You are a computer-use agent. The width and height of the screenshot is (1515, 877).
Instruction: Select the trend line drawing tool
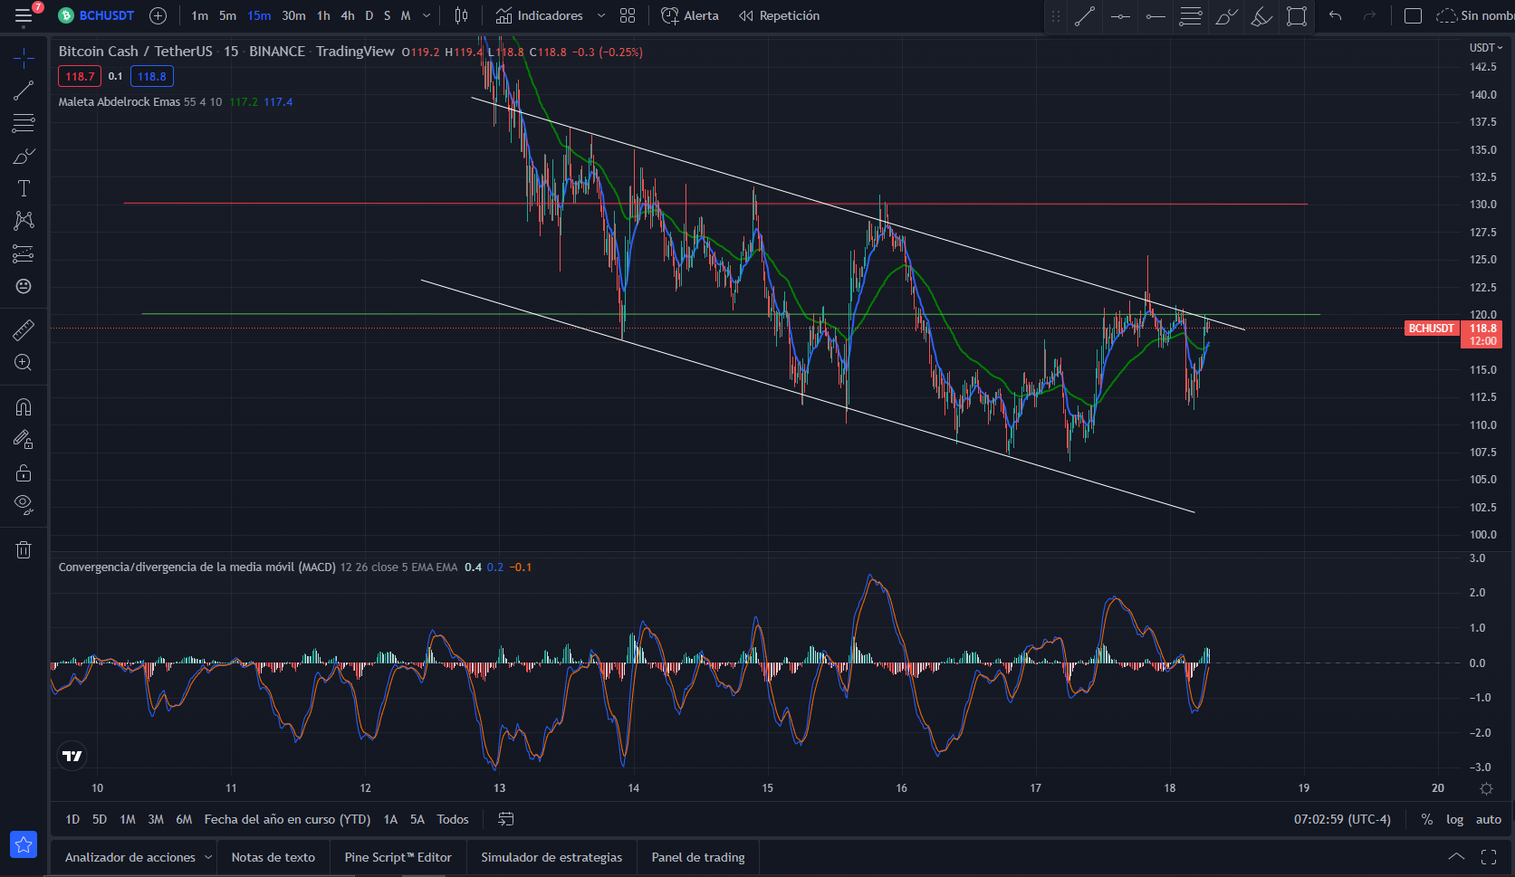[24, 91]
